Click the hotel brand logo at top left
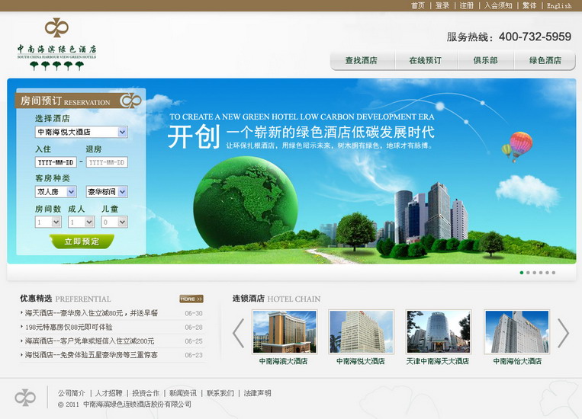The height and width of the screenshot is (419, 582). point(56,43)
